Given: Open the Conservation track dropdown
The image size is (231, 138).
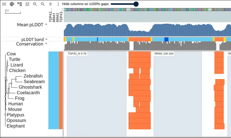Looking at the screenshot, I should coord(46,43).
